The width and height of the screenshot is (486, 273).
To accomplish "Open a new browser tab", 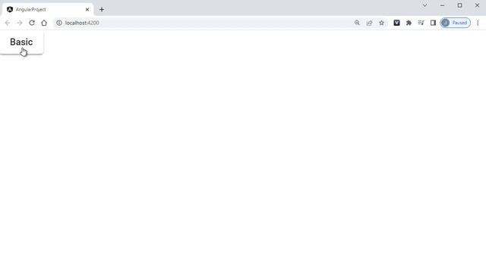I will click(x=102, y=10).
